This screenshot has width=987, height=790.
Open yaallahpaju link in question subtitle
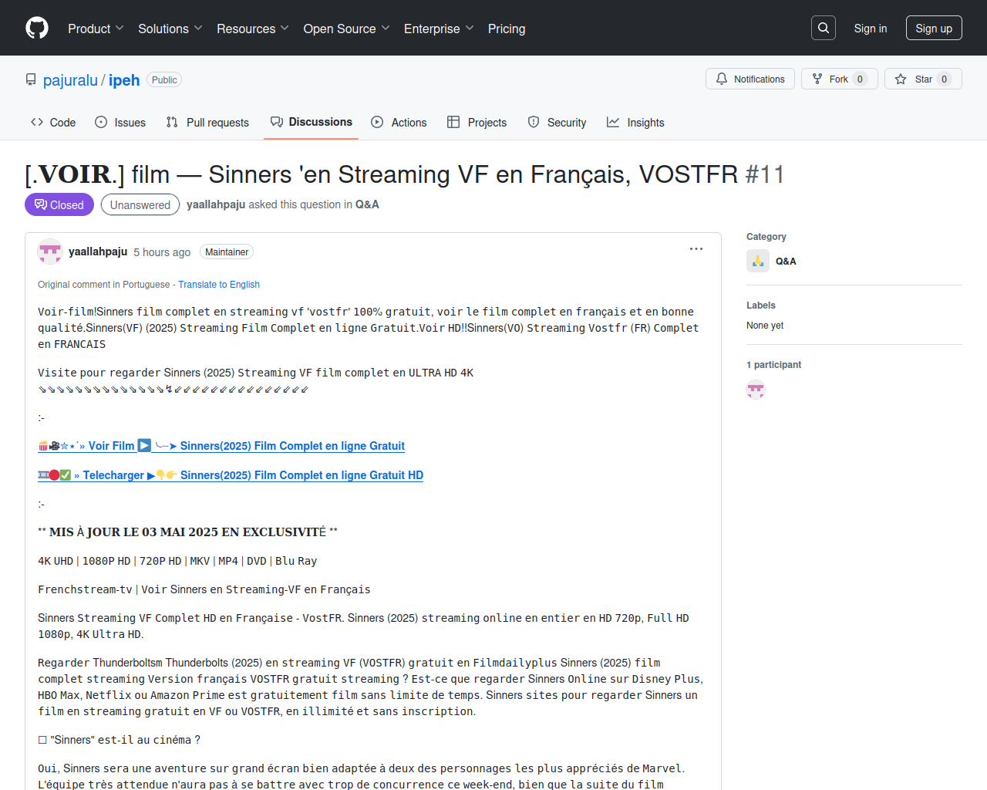pyautogui.click(x=216, y=204)
